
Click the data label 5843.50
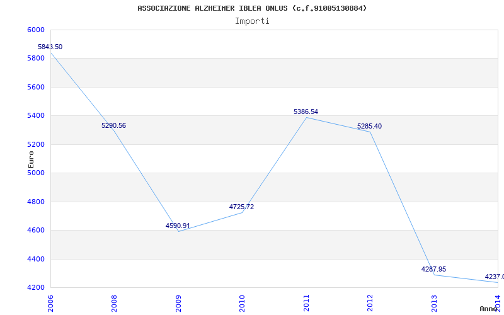(x=50, y=47)
